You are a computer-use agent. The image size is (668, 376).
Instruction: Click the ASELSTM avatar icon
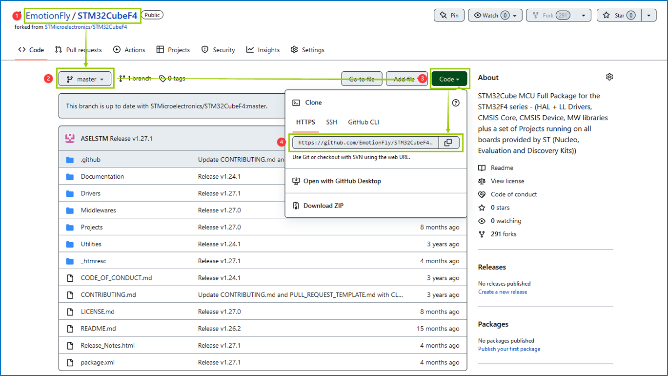pyautogui.click(x=70, y=138)
